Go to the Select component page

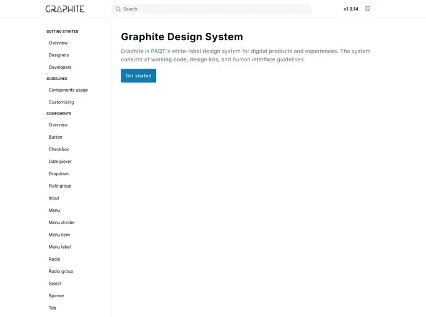pos(55,284)
